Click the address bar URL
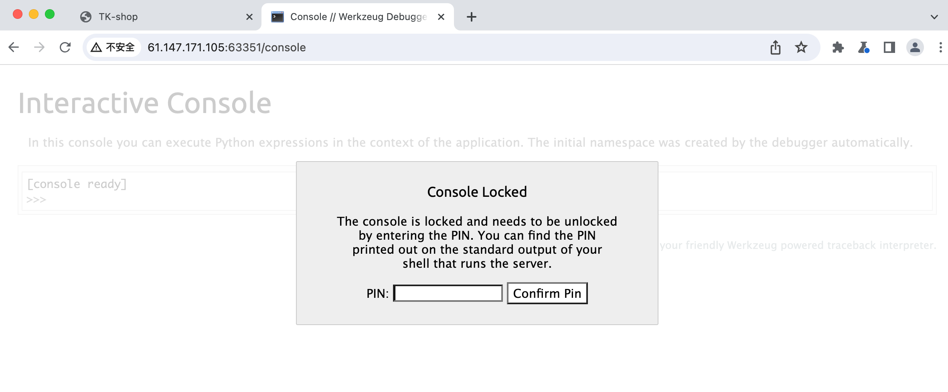 click(227, 47)
